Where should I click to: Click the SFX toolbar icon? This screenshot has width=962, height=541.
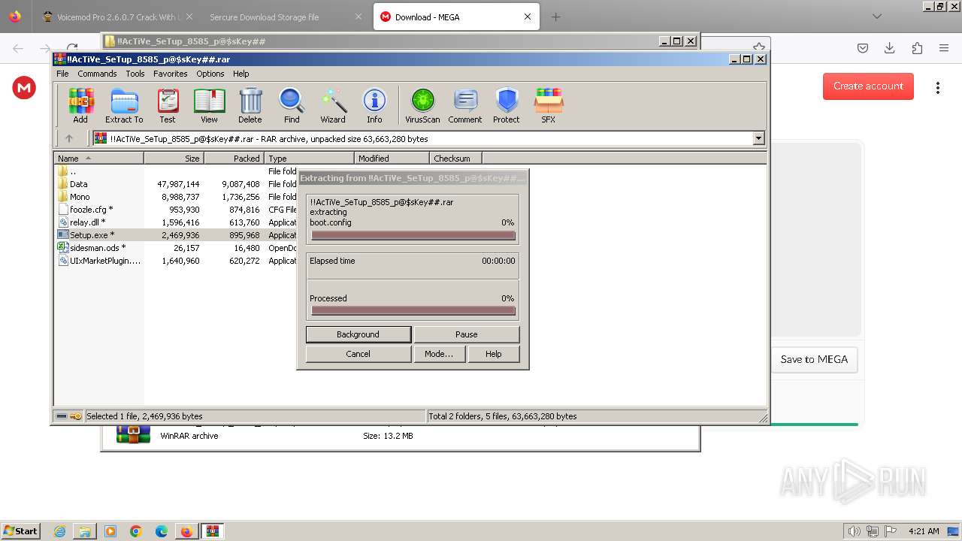coord(549,105)
